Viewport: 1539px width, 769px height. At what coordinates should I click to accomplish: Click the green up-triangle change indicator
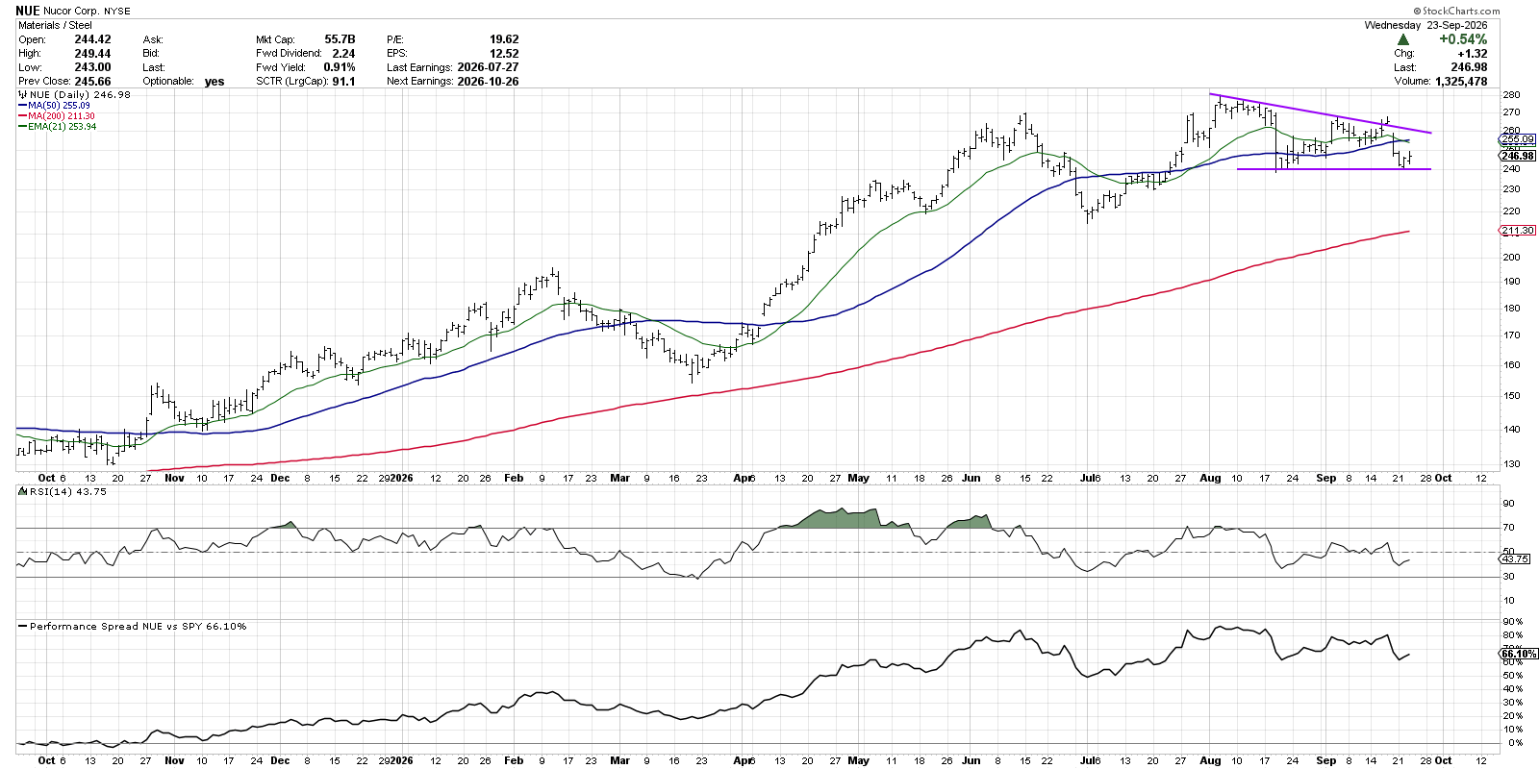coord(1403,39)
